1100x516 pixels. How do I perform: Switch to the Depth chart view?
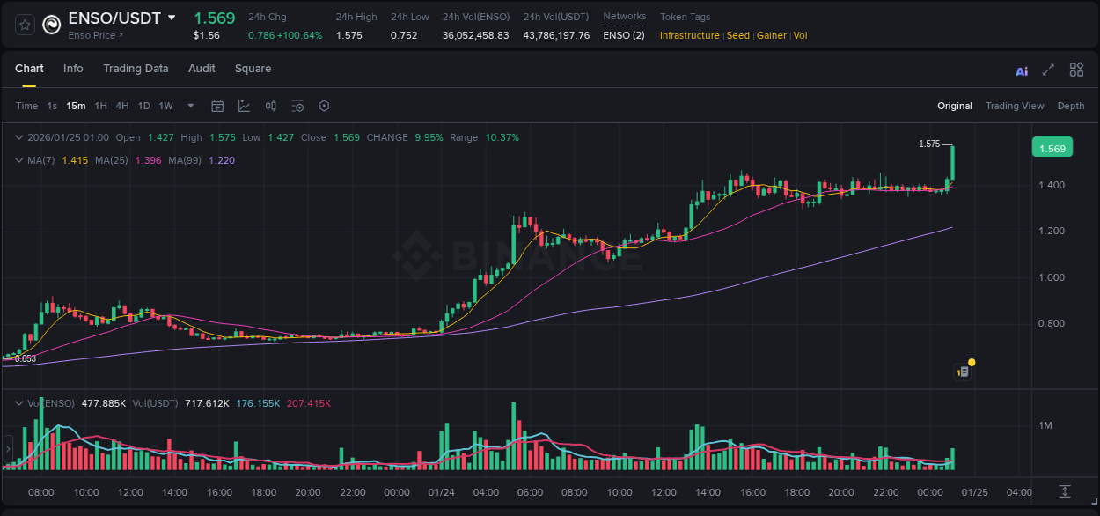pyautogui.click(x=1070, y=105)
